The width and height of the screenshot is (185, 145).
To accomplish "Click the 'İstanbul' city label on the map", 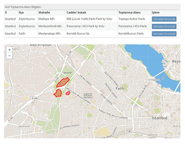I will tap(160, 118).
